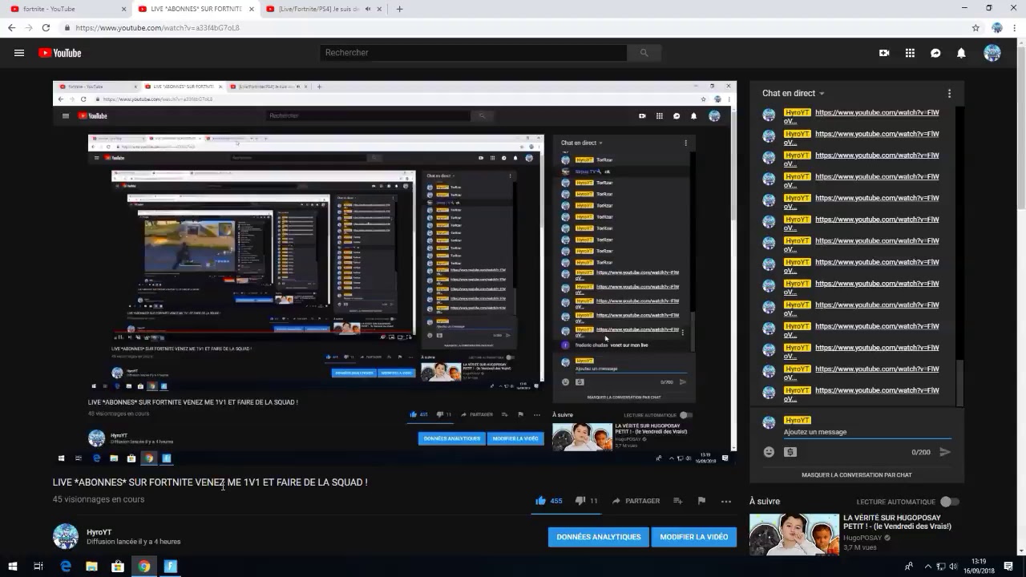Close the fortnite - YouTube tab
Screen dimensions: 1026x577
click(x=123, y=9)
